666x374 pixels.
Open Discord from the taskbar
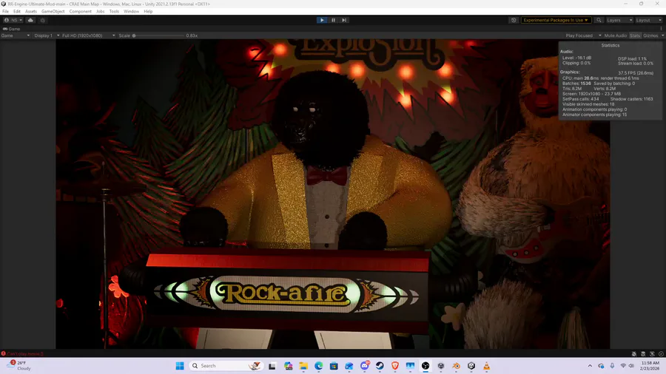click(x=365, y=366)
